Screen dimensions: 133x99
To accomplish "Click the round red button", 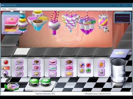I will pyautogui.click(x=6, y=62).
